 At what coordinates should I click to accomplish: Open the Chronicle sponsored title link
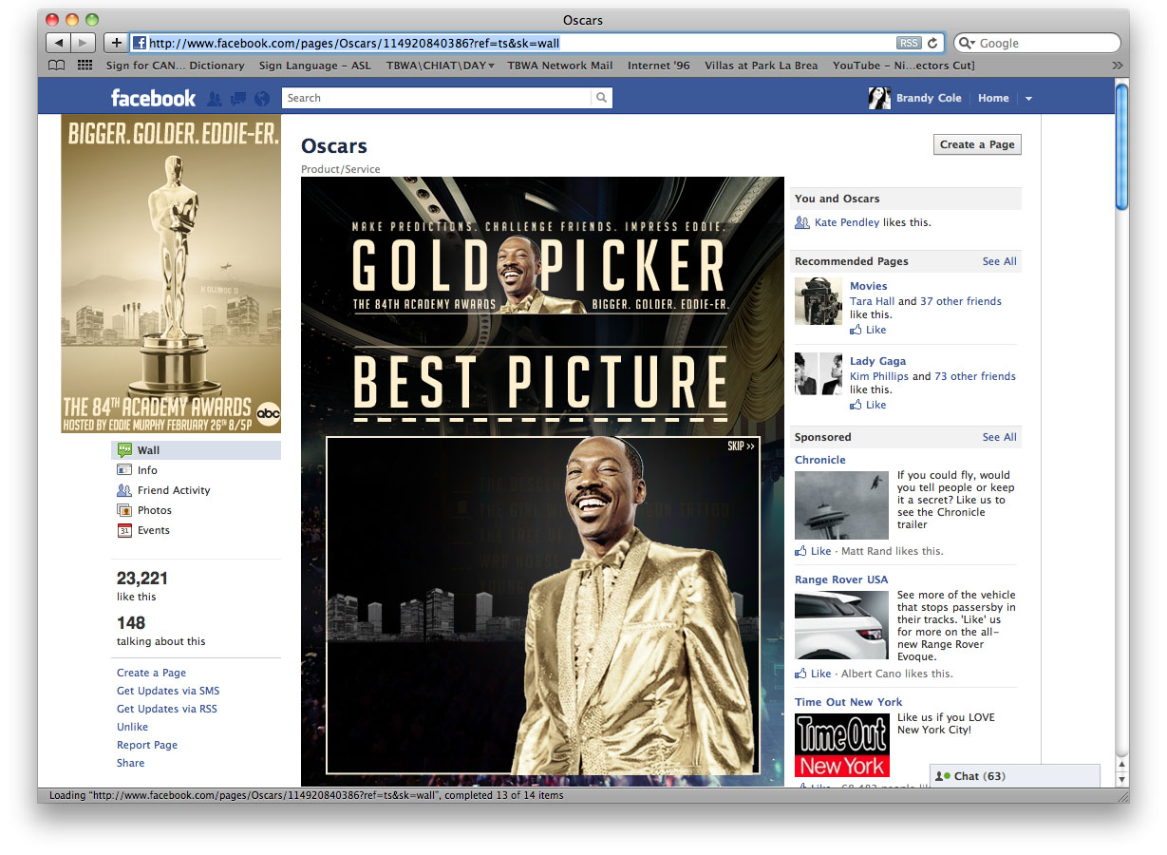[820, 460]
